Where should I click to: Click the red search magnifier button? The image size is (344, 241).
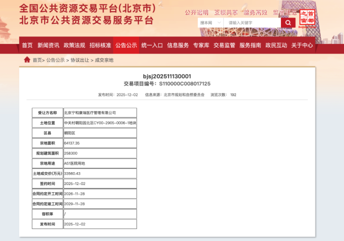pos(288,23)
